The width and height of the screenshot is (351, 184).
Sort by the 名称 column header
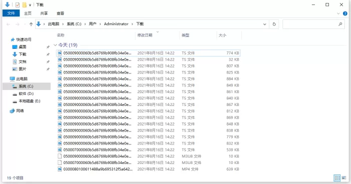61,35
